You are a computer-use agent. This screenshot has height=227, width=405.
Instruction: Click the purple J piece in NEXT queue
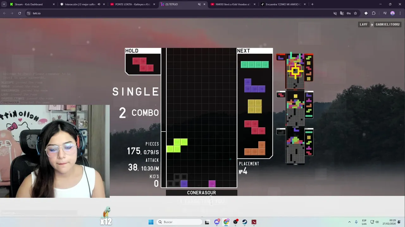pyautogui.click(x=255, y=85)
